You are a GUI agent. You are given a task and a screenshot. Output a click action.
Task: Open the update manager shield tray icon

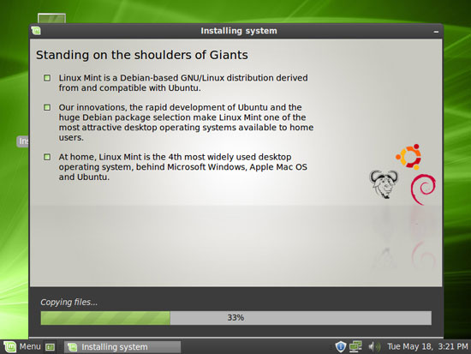(340, 346)
